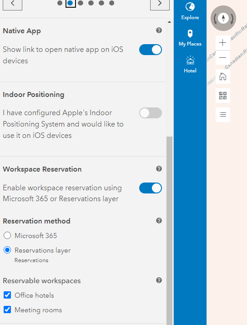Click the settings panel vertical scrollbar thumb
The width and height of the screenshot is (247, 325).
click(x=170, y=230)
